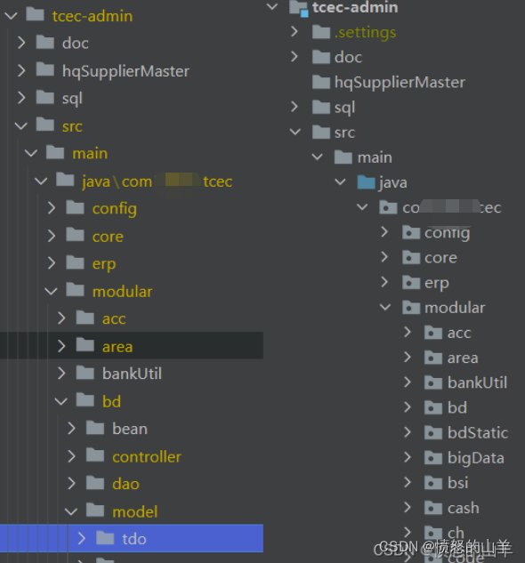Click the bigData package icon
This screenshot has height=563, width=525.
coord(433,457)
